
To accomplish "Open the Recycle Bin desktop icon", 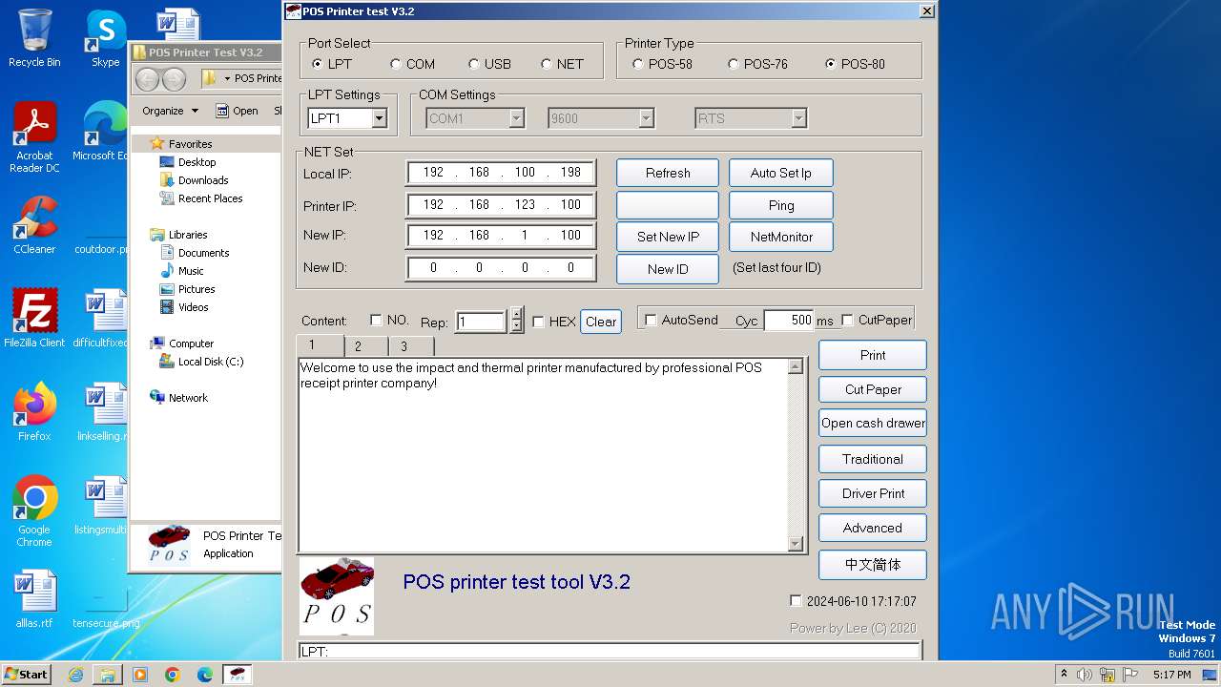I will (x=34, y=38).
